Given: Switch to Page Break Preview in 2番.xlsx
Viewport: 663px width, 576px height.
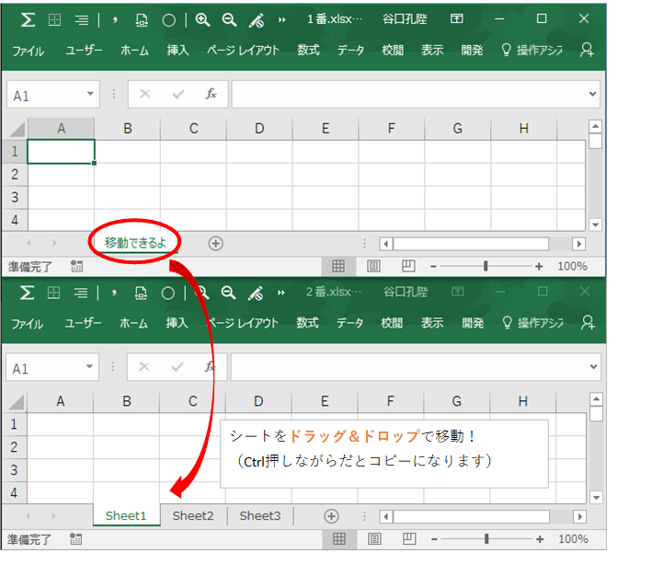Looking at the screenshot, I should pos(409,539).
